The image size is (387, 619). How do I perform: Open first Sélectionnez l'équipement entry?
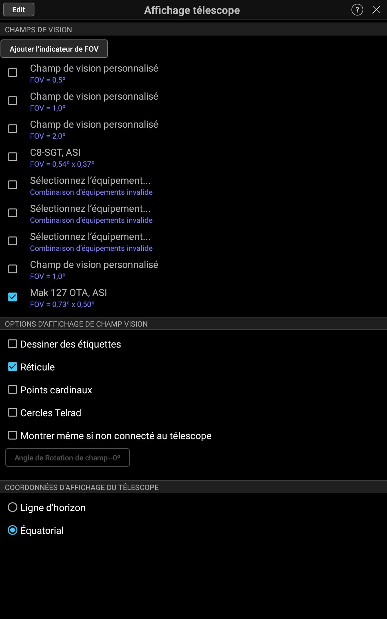coord(90,185)
